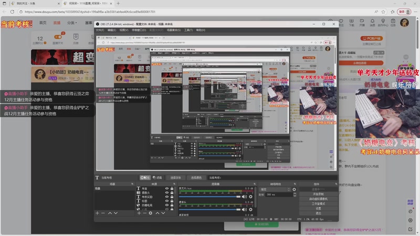The height and width of the screenshot is (236, 420).
Task: Click 选择颜色 button in OBS source toolbar
Action: coord(196,178)
